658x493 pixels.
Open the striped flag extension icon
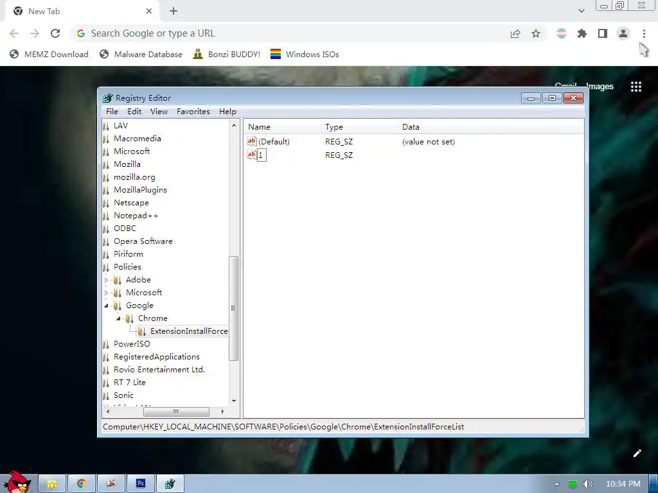click(561, 33)
